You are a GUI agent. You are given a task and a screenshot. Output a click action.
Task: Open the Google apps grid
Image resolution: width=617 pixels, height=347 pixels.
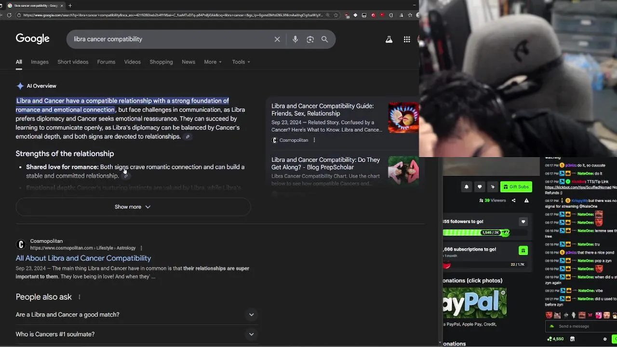(407, 40)
